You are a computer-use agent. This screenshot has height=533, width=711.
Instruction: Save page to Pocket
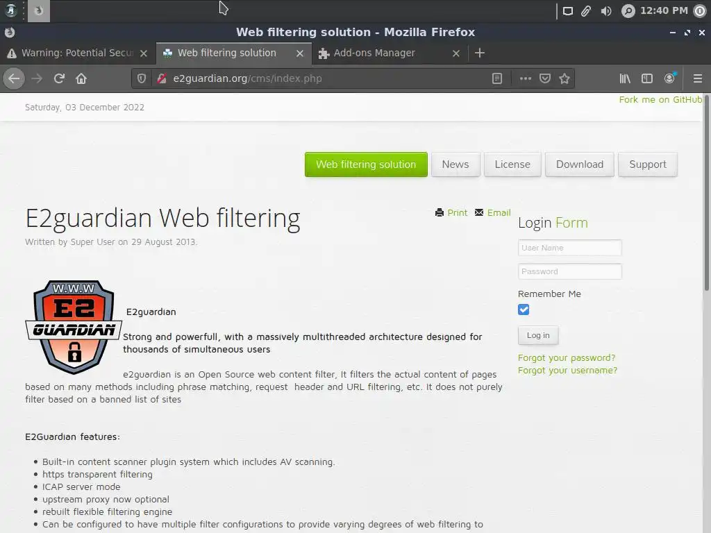click(544, 78)
